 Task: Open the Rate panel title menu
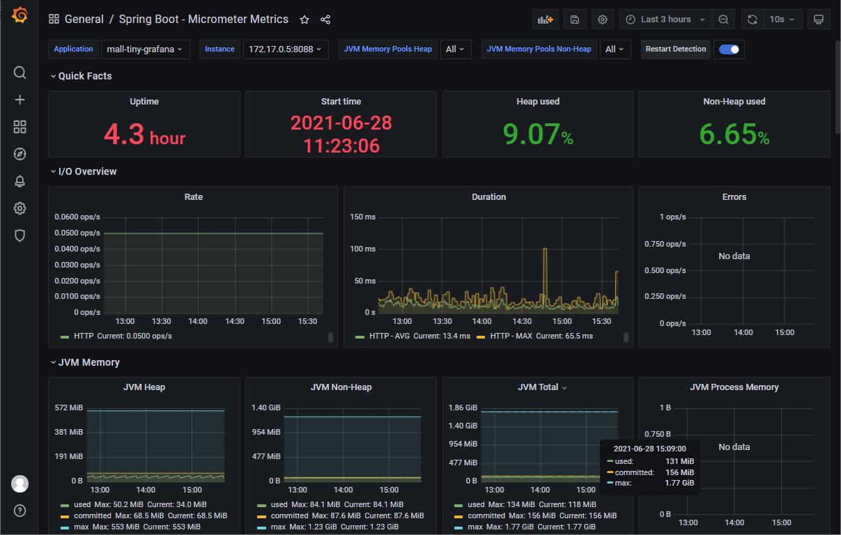(194, 197)
